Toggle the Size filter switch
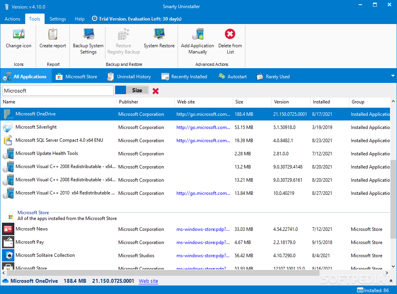 pos(132,90)
